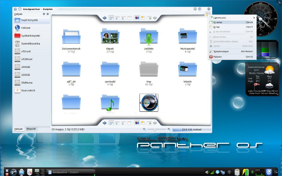Toggle split view in the upper toolbar
Image resolution: width=282 pixels, height=176 pixels.
coord(149,18)
